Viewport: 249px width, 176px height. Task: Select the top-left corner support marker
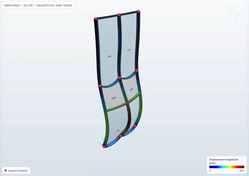pos(96,19)
